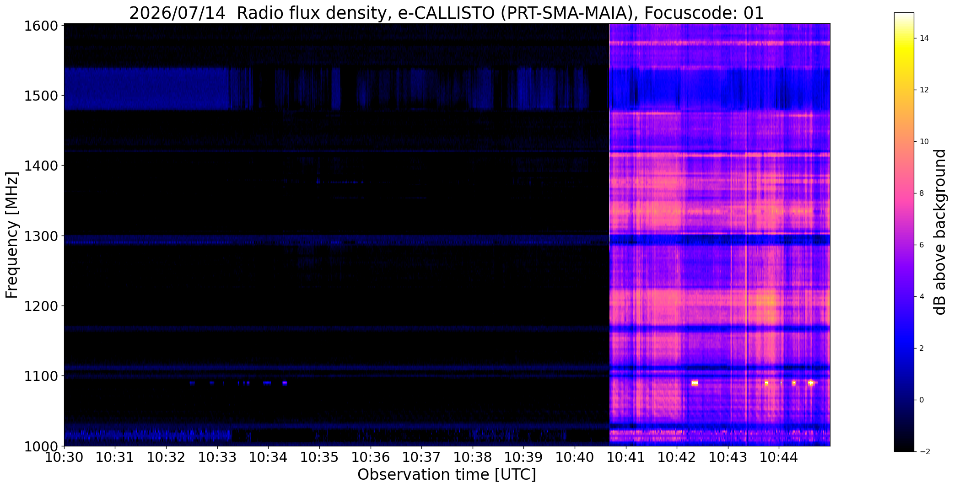Click the 10:30 start time label
The image size is (954, 488).
click(64, 457)
